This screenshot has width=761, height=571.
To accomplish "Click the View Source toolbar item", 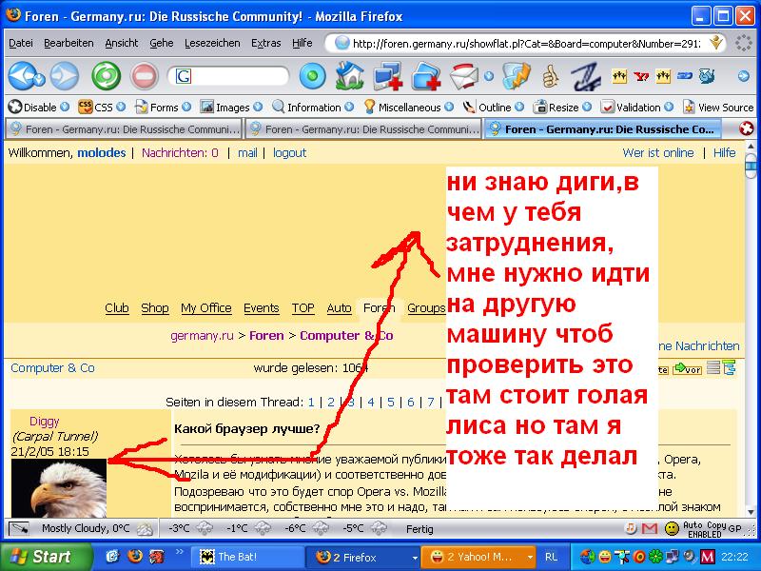I will (718, 107).
